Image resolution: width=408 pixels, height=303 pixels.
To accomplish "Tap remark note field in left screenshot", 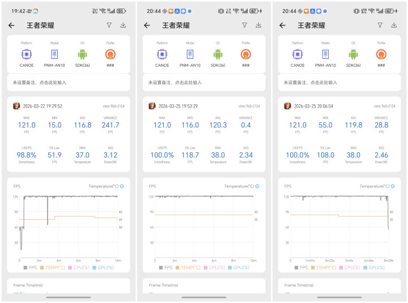I will 69,83.
